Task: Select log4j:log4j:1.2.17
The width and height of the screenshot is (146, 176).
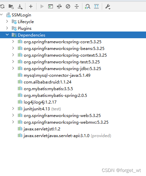Action: [40, 102]
